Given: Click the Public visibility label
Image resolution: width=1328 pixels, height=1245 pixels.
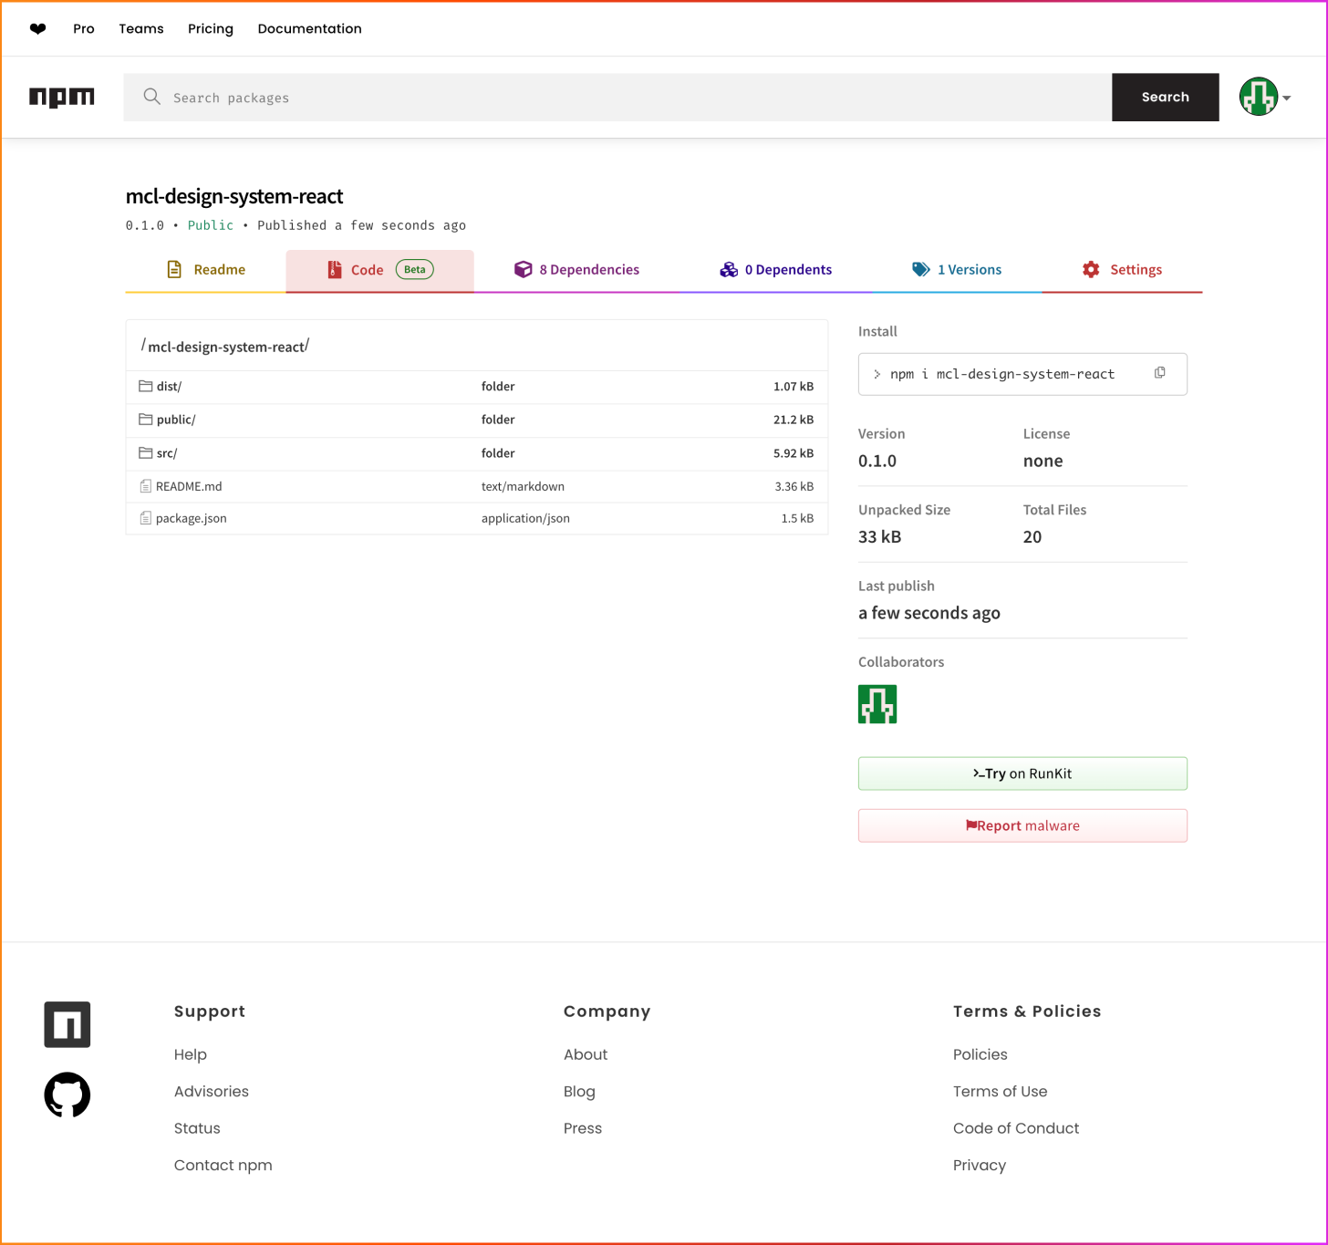Looking at the screenshot, I should pos(211,225).
